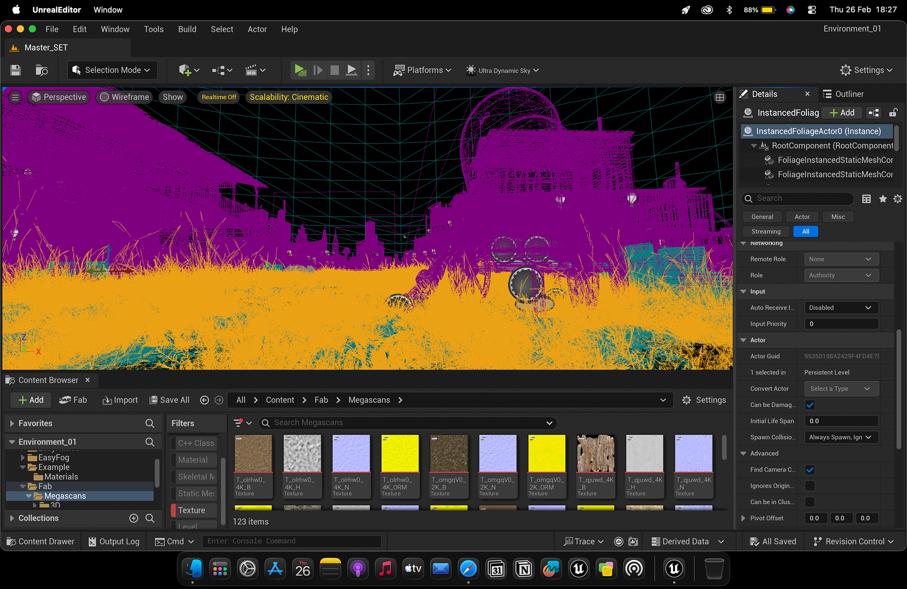The height and width of the screenshot is (589, 907).
Task: Enable the Ignores Origin Shifting checkbox
Action: coord(810,486)
